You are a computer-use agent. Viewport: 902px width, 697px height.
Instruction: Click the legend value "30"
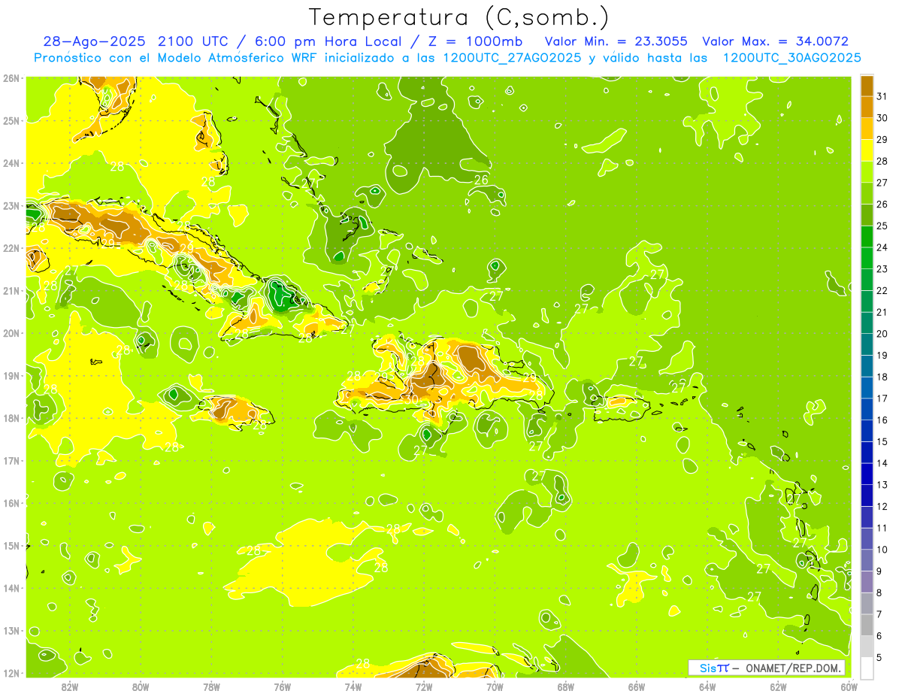point(882,118)
